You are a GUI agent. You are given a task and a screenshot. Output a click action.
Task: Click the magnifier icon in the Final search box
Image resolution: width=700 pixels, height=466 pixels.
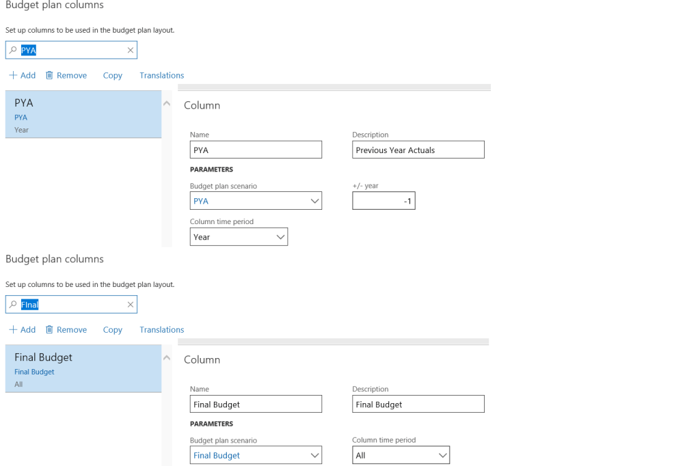click(x=12, y=304)
